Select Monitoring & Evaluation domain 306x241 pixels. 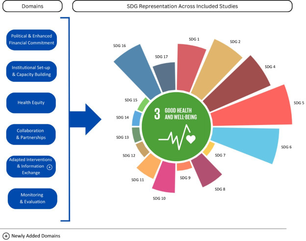[32, 198]
